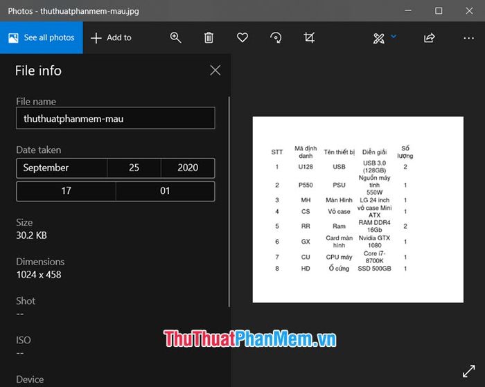Viewport: 485px width, 387px height.
Task: Click the minute field showing 01
Action: 165,191
